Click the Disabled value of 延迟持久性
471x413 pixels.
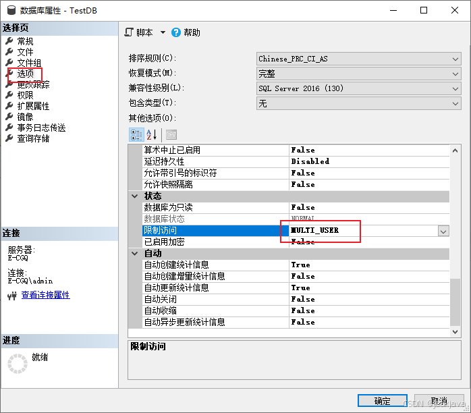click(x=310, y=161)
